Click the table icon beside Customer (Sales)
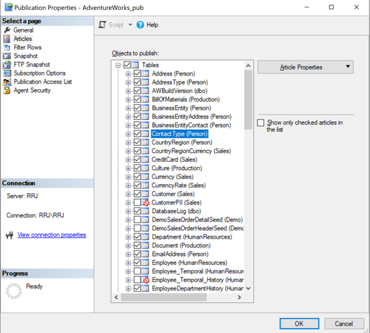 [x=145, y=194]
